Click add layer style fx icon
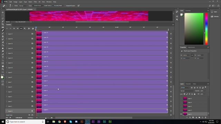This screenshot has height=124, width=221. coord(190,117)
